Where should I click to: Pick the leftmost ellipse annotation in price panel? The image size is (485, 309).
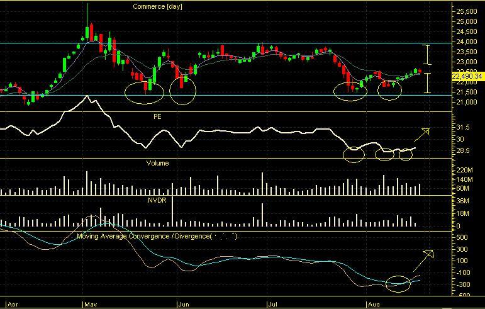coord(144,92)
